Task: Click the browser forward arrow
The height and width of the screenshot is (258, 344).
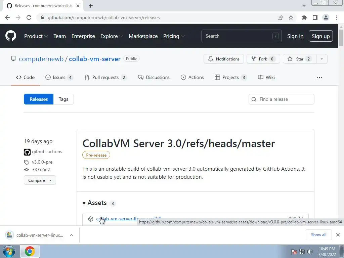Action: [18, 17]
